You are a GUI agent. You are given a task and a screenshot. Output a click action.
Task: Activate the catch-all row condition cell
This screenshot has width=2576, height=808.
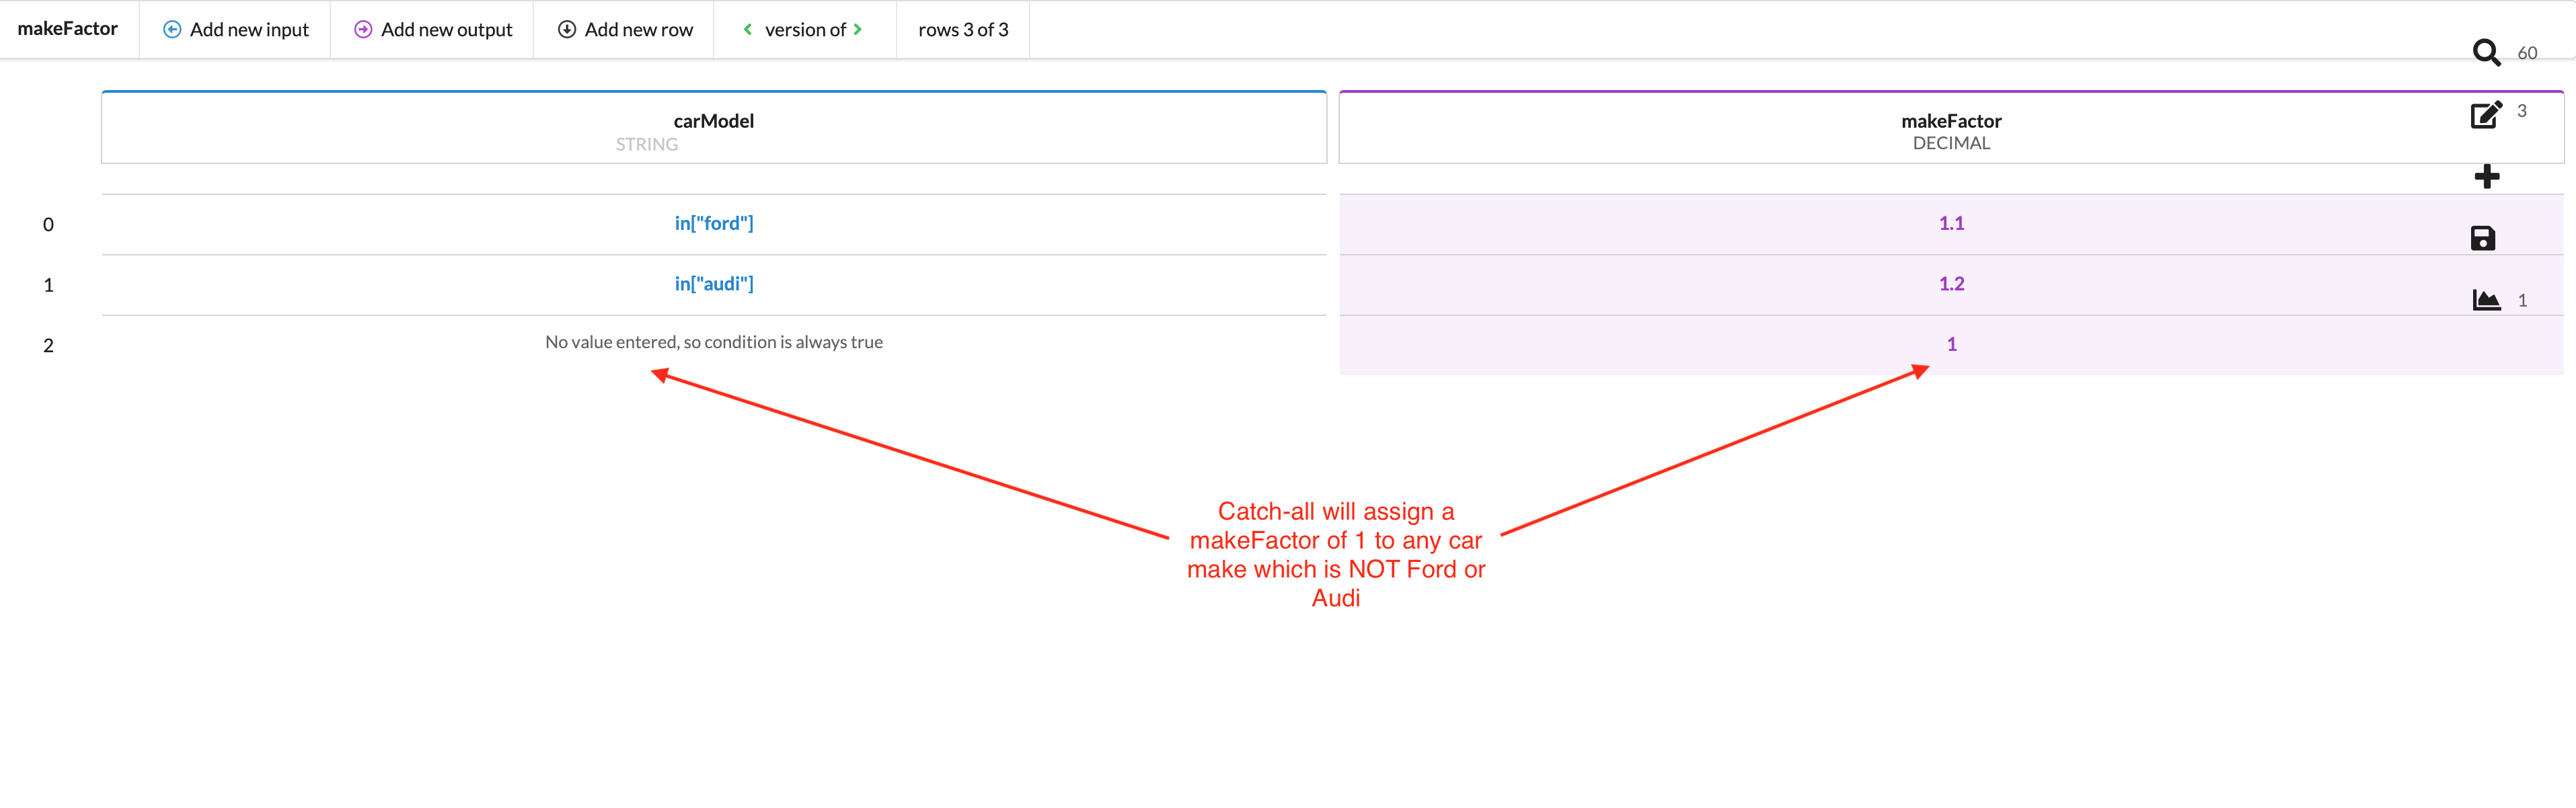point(714,342)
